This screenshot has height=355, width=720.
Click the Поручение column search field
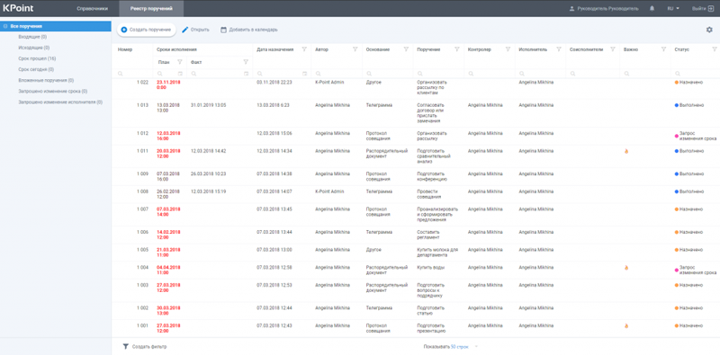(438, 74)
